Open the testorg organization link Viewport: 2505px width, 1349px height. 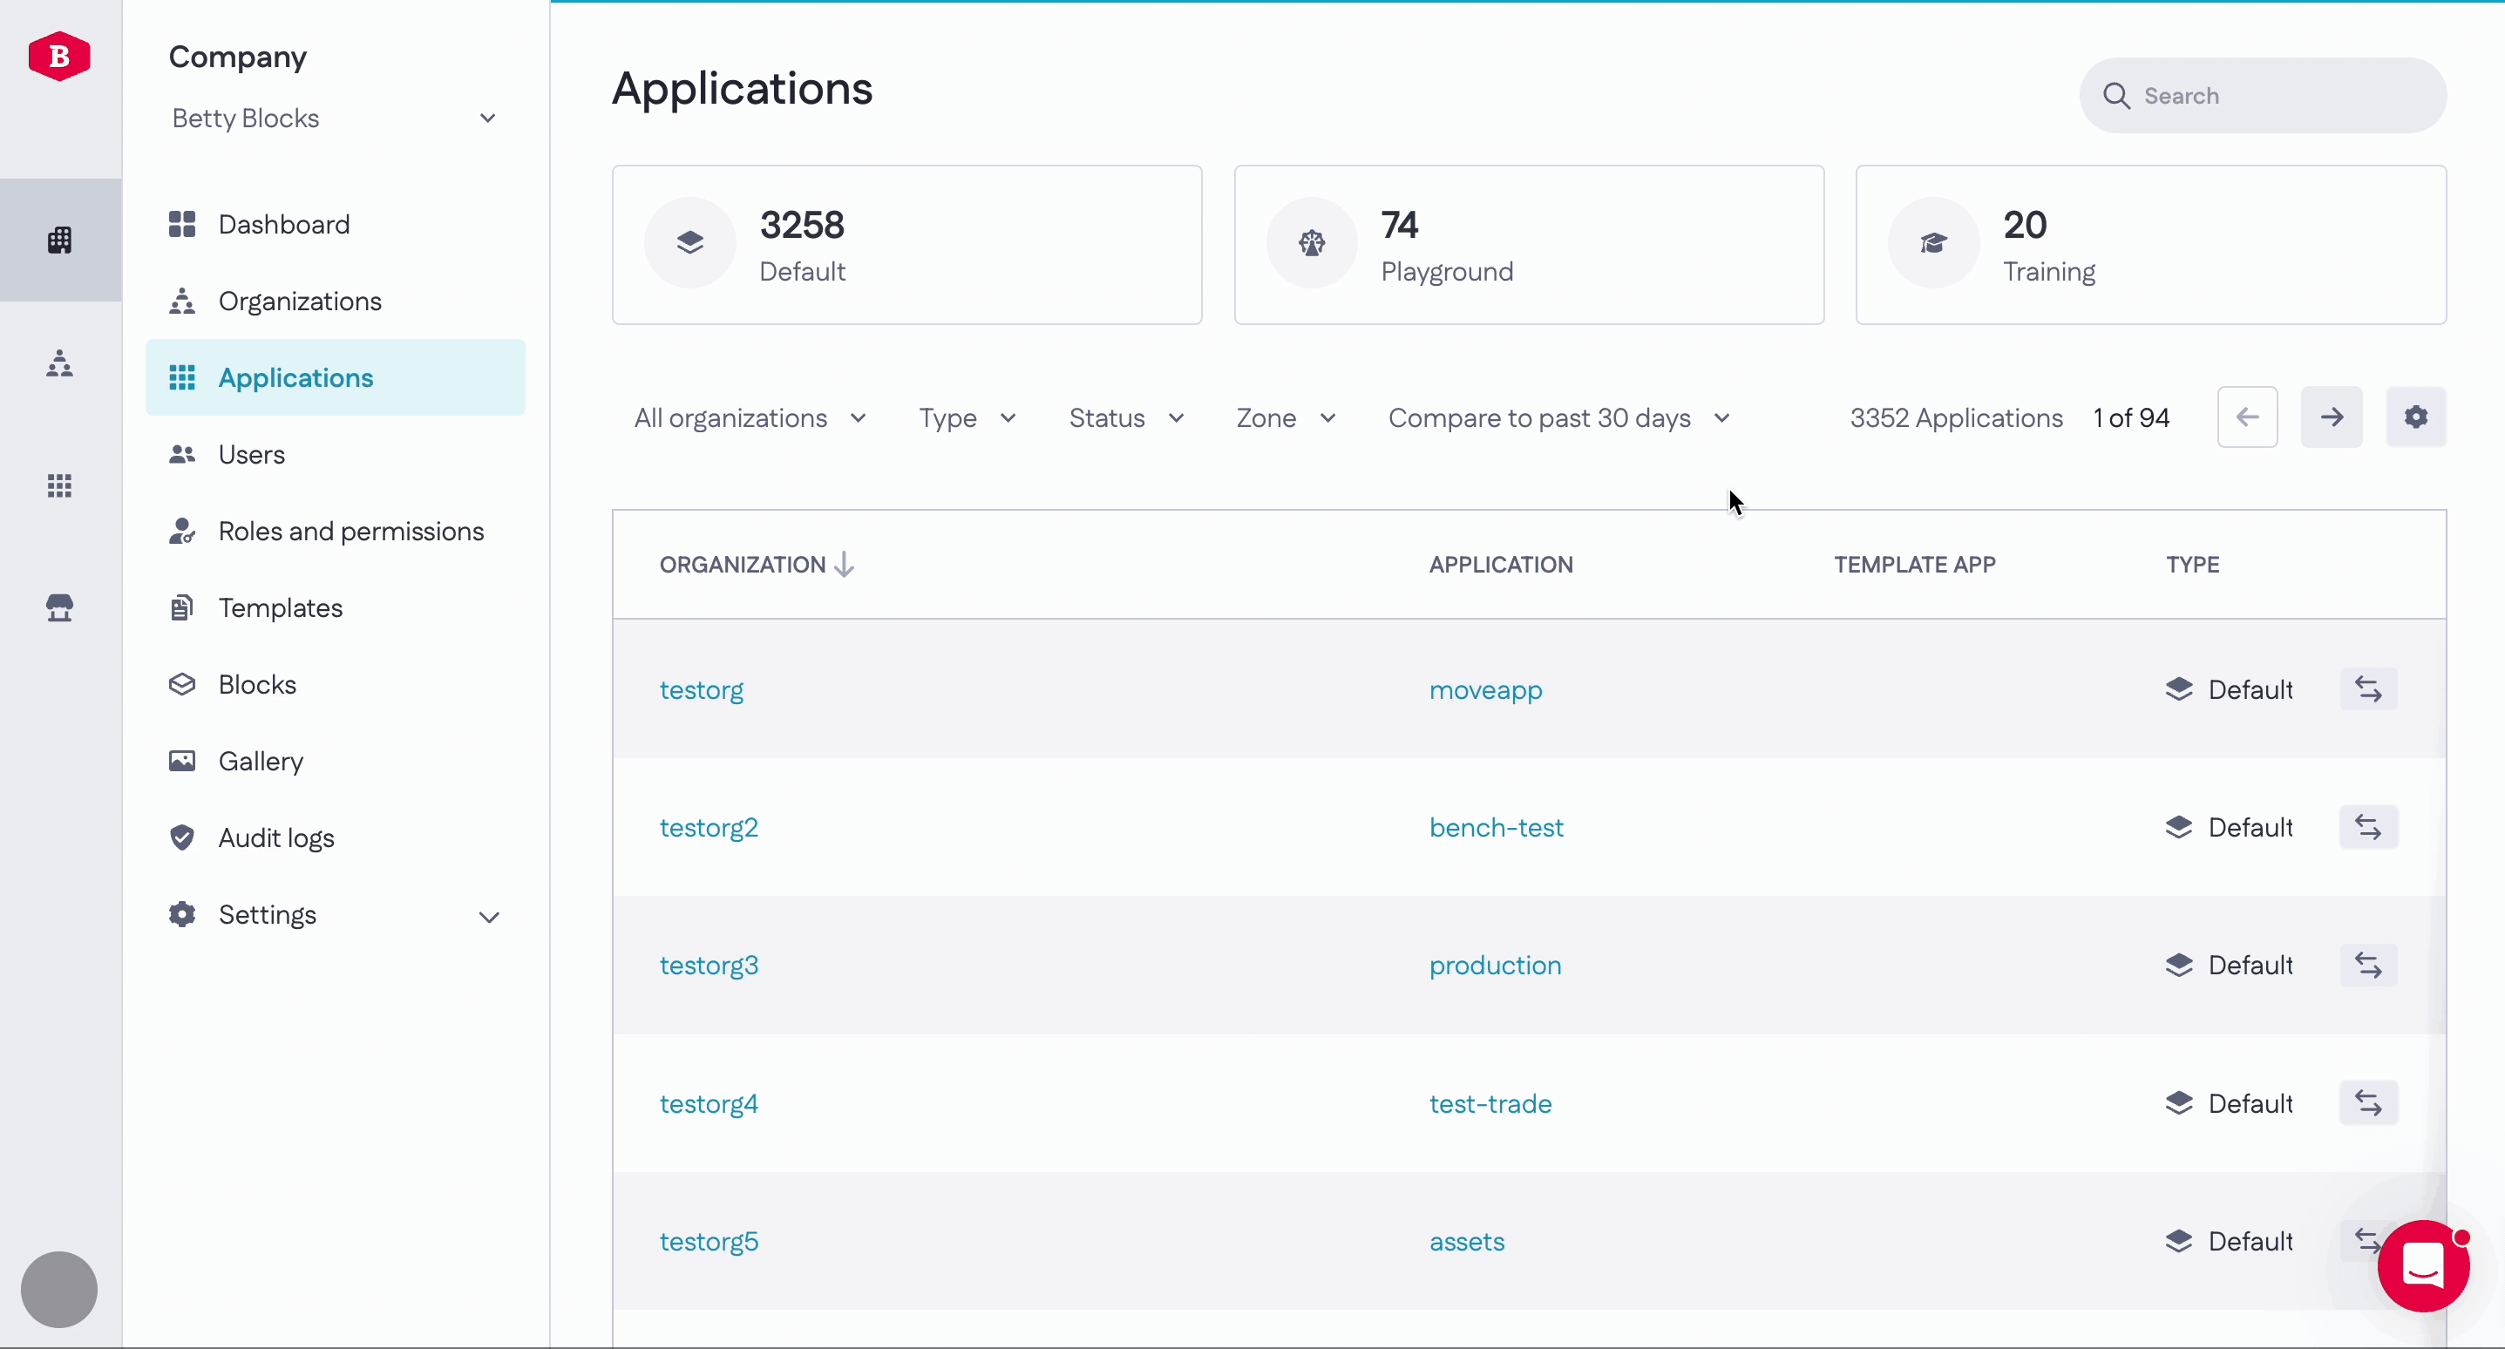(x=701, y=689)
